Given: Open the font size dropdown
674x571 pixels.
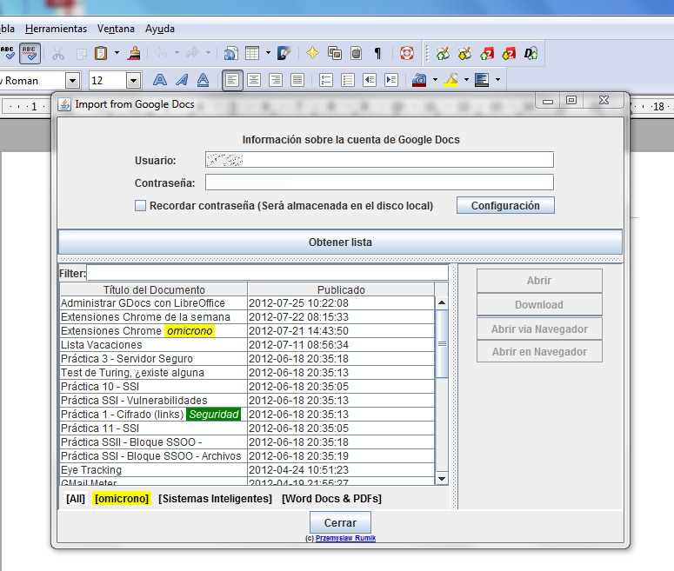Looking at the screenshot, I should tap(133, 80).
